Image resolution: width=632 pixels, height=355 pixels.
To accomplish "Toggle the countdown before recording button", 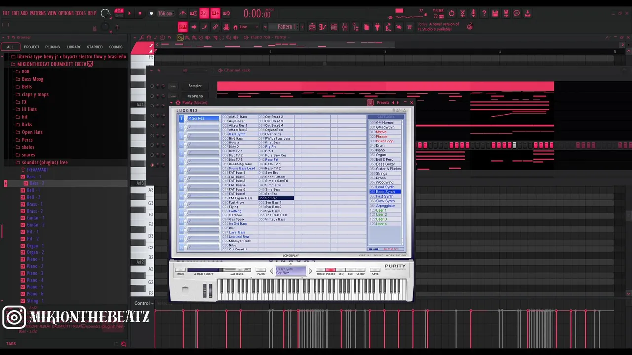I will pyautogui.click(x=204, y=13).
